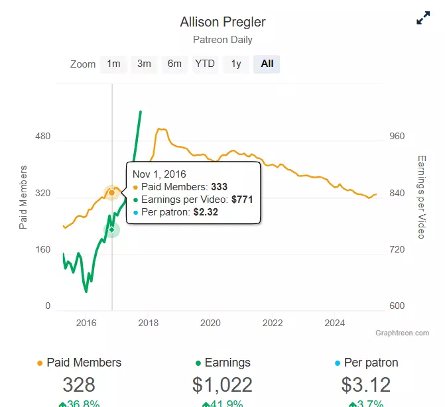Viewport: 445px width, 407px height.
Task: Click the green Earnings diamond marker
Action: click(x=112, y=230)
